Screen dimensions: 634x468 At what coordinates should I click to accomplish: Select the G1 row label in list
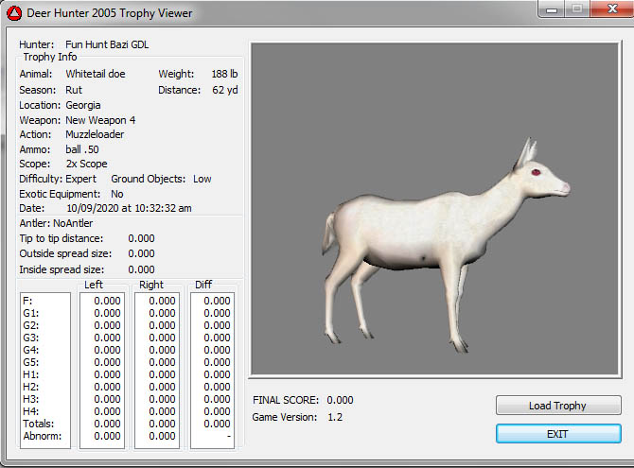[x=29, y=313]
